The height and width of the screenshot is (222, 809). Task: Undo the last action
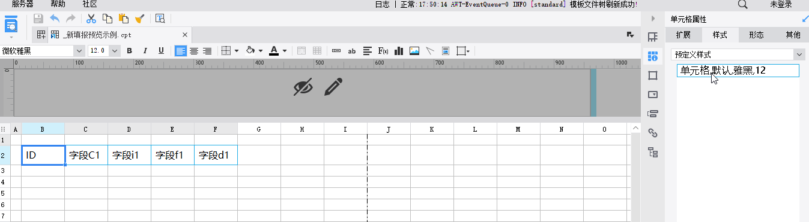click(55, 19)
